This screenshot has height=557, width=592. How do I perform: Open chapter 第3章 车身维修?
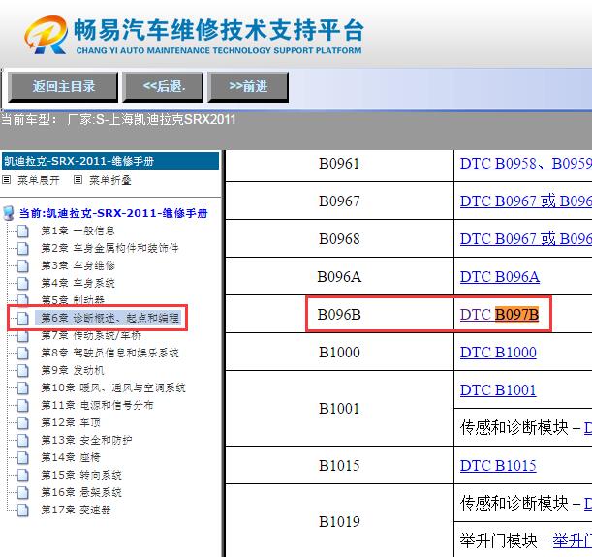point(78,265)
